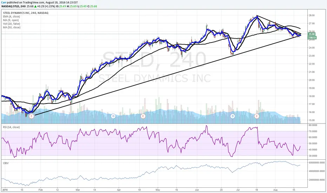Click the 20000000.0000 OBV axis label
Screen dimensions: 327x193
coord(316,180)
